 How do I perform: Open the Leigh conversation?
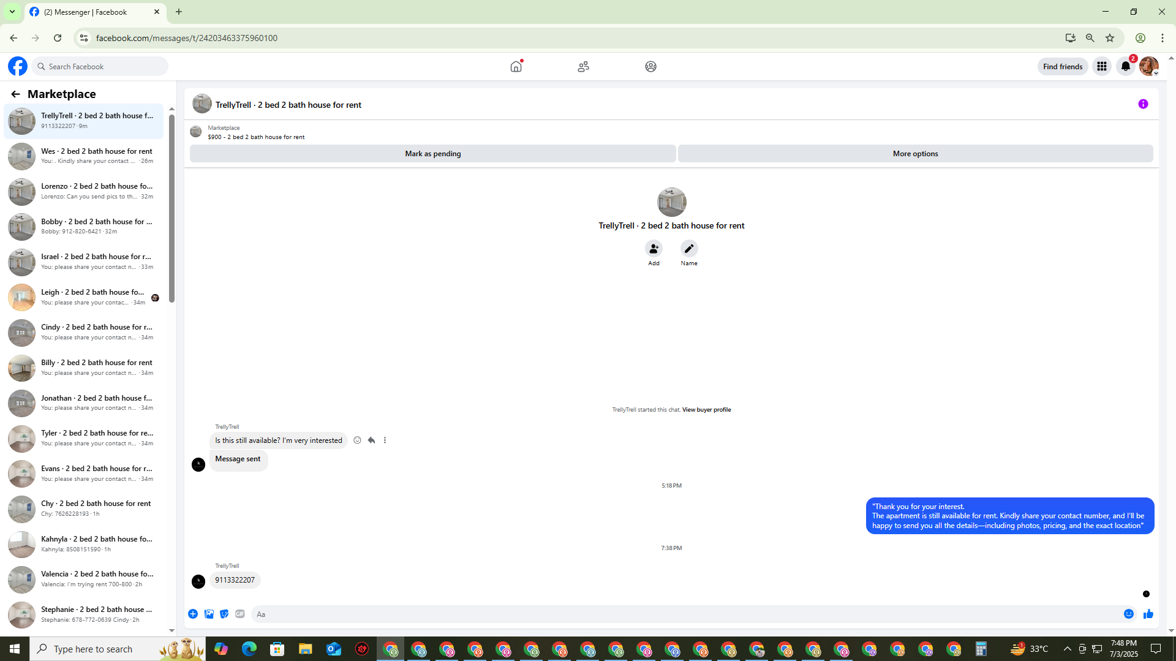coord(84,297)
